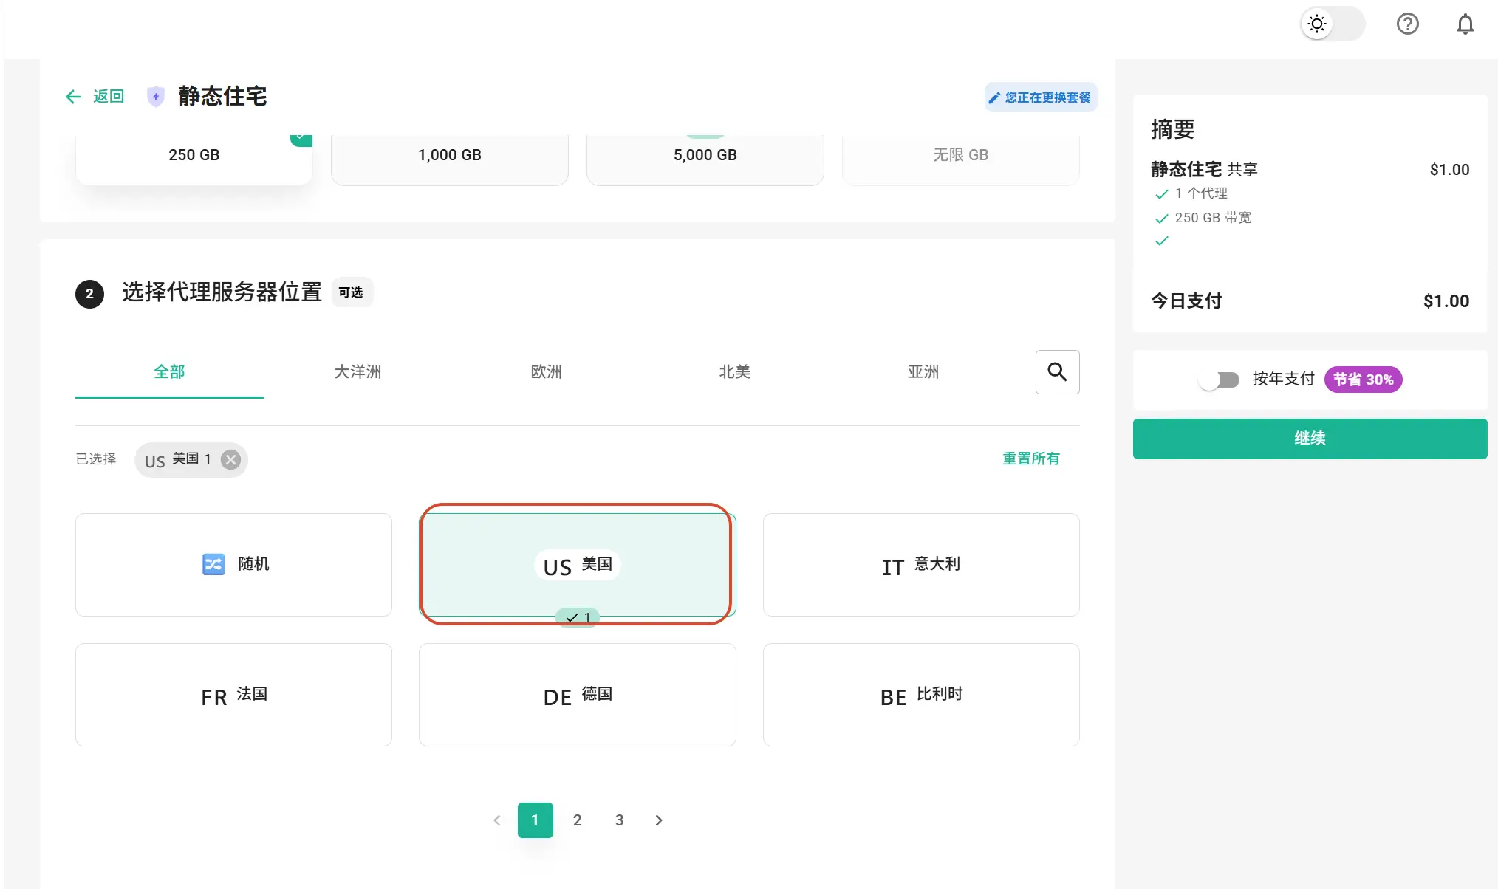The width and height of the screenshot is (1498, 889).
Task: Go to next page chevron
Action: tap(659, 820)
